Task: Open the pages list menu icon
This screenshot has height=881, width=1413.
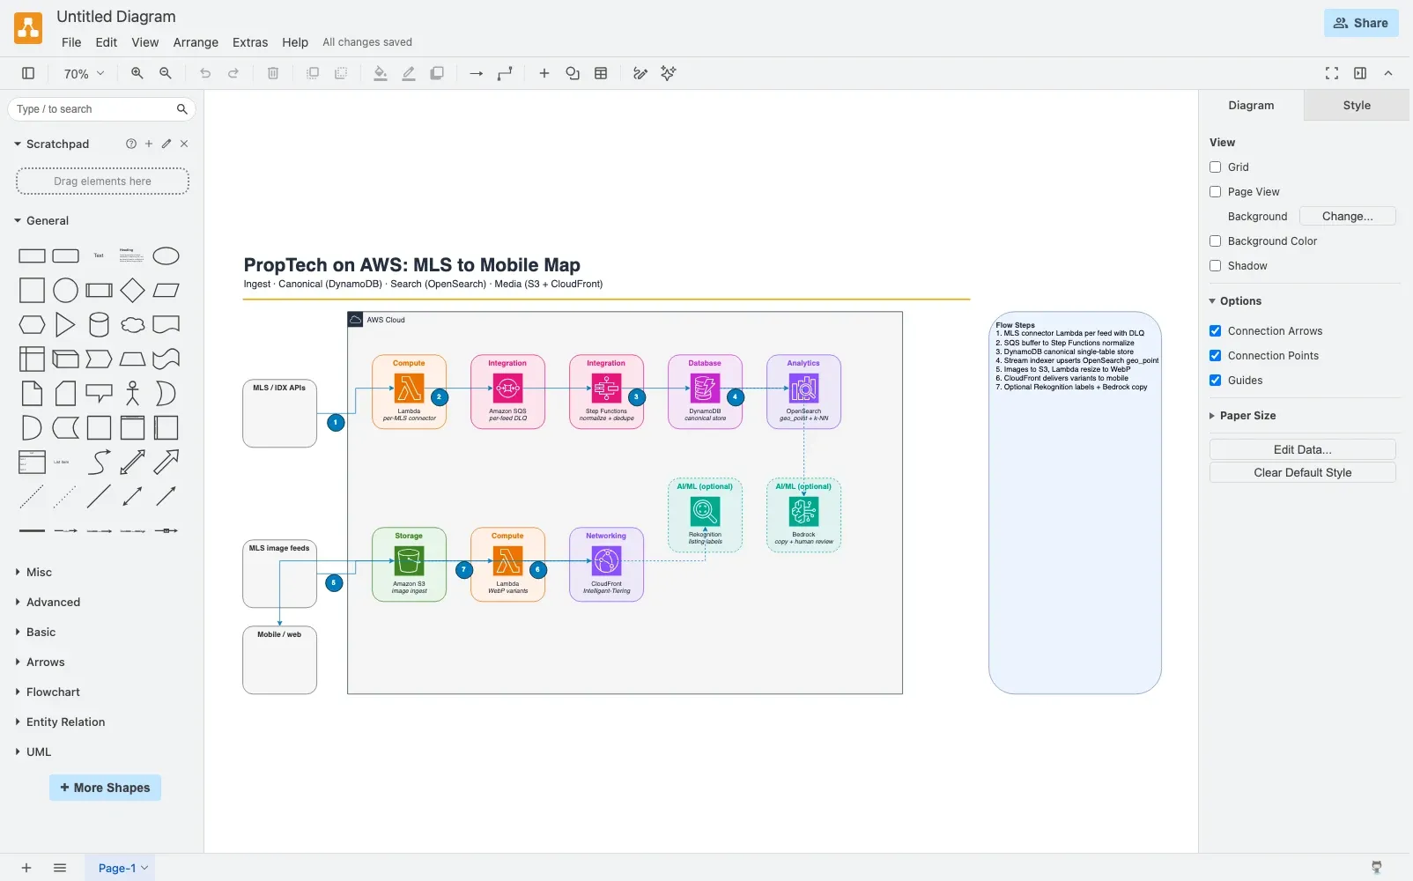Action: [x=60, y=868]
